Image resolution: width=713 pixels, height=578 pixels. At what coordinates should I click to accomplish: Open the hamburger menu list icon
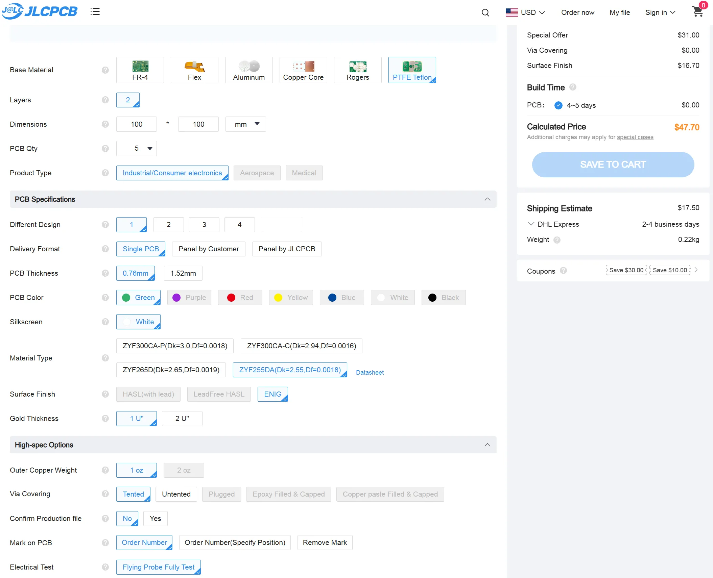click(95, 11)
